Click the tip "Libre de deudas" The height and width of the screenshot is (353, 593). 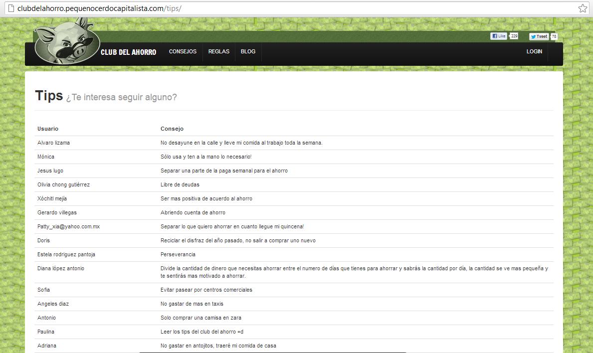click(180, 184)
